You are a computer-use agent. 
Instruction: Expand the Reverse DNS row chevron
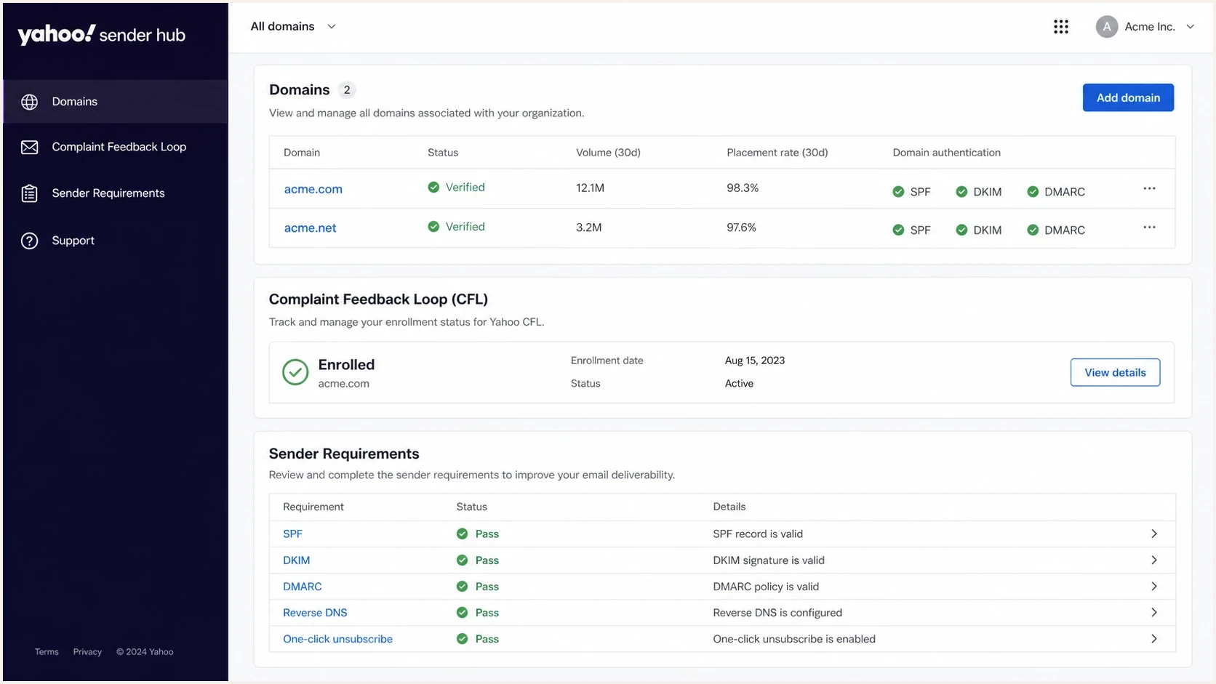click(1154, 613)
